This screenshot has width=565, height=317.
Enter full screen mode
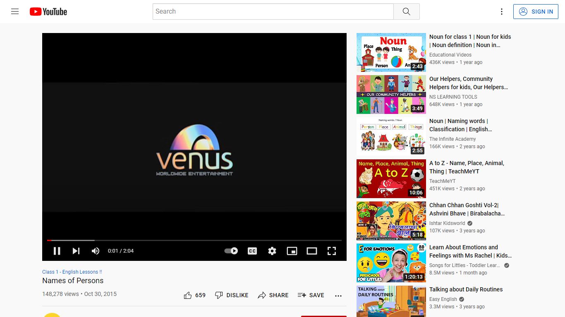(332, 251)
